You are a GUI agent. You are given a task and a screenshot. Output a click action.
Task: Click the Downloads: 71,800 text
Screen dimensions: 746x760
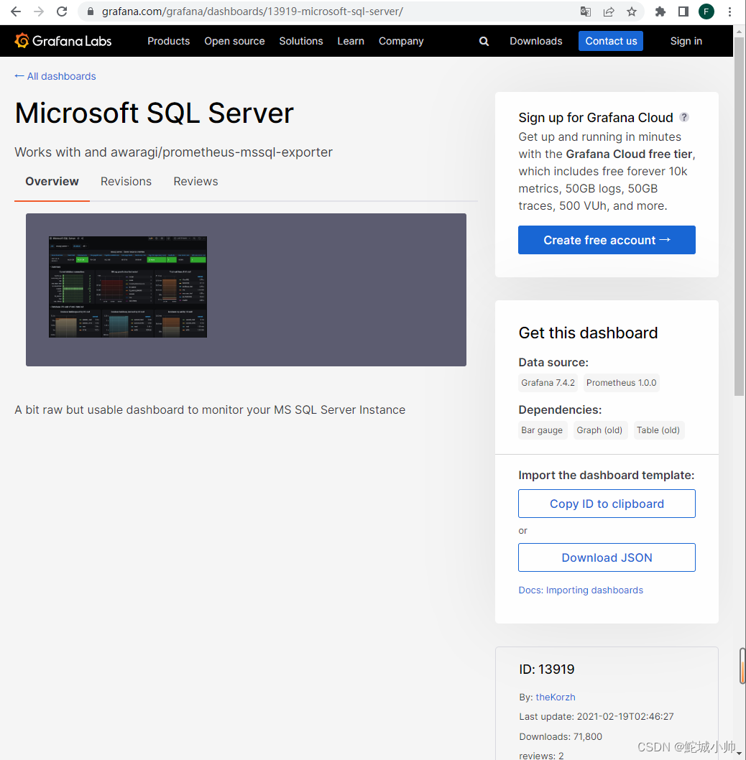561,737
